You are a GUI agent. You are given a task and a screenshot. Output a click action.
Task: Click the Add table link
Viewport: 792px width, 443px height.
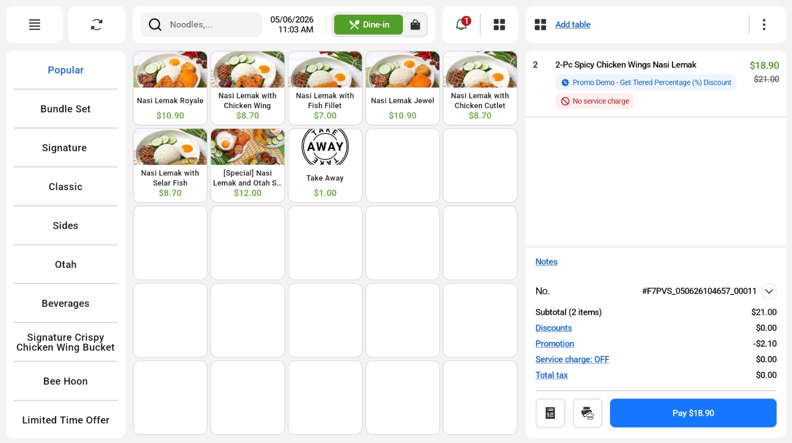coord(573,24)
